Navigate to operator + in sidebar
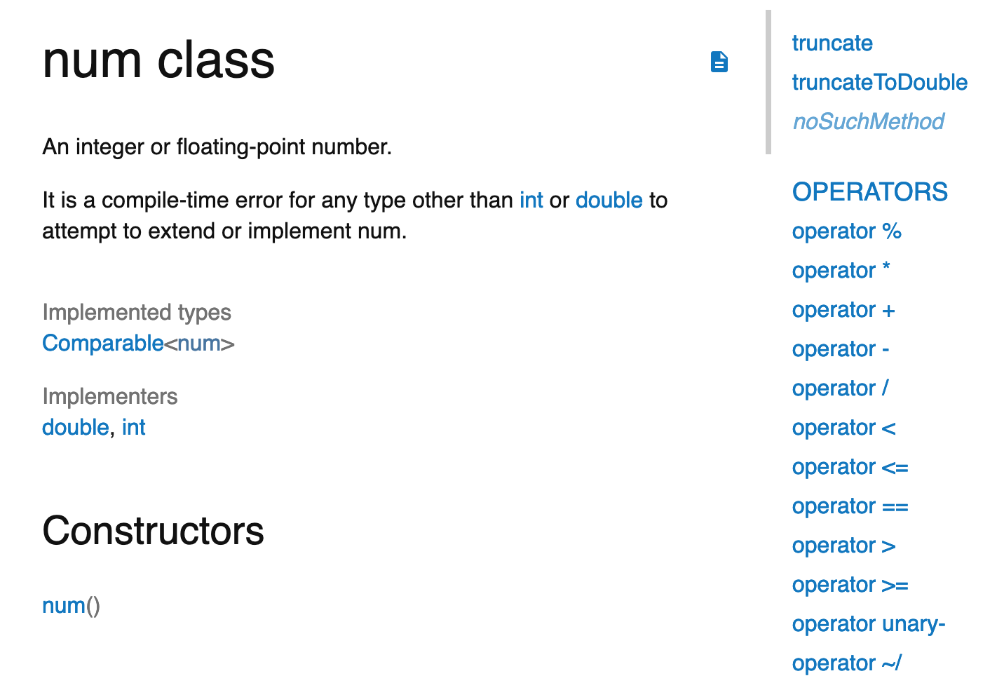 coord(843,310)
